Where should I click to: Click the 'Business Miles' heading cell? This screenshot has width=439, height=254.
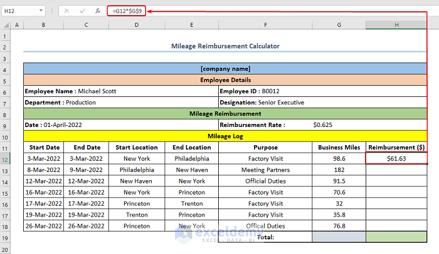(x=339, y=147)
